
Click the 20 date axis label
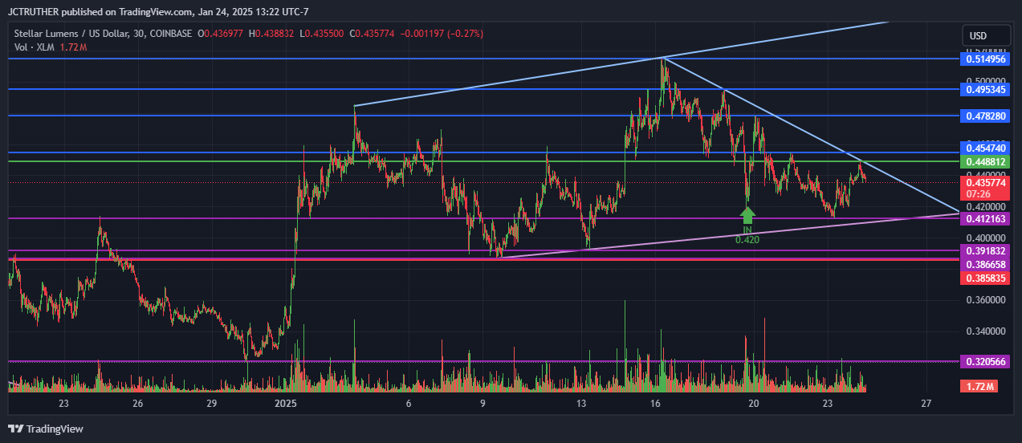(x=754, y=403)
